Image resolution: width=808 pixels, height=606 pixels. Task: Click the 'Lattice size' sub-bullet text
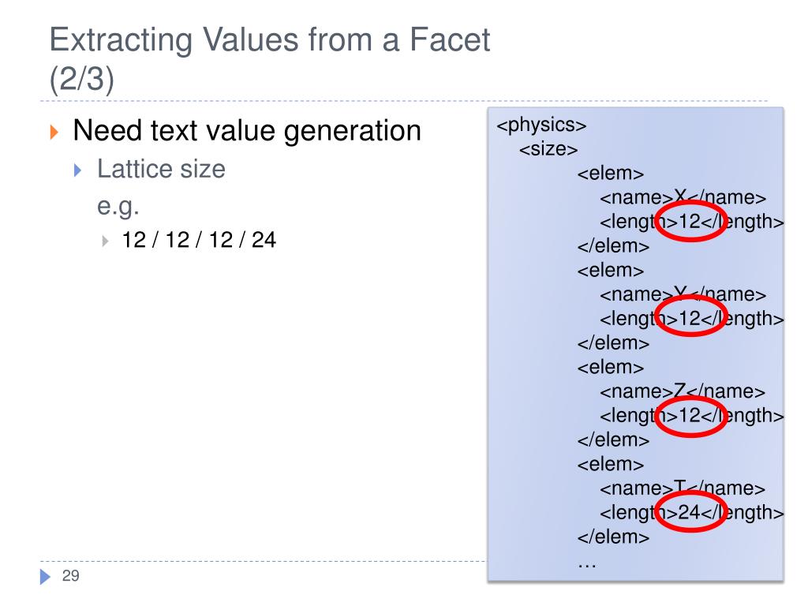(x=161, y=169)
